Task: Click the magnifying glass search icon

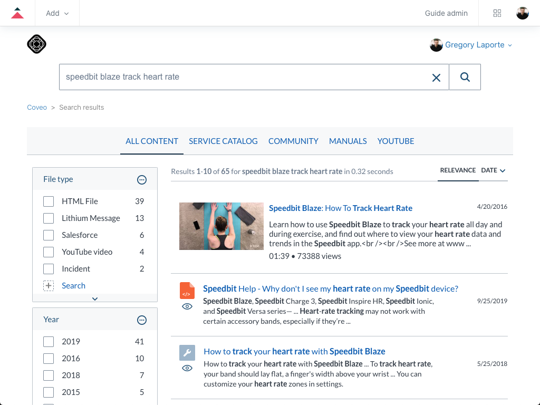Action: point(465,77)
